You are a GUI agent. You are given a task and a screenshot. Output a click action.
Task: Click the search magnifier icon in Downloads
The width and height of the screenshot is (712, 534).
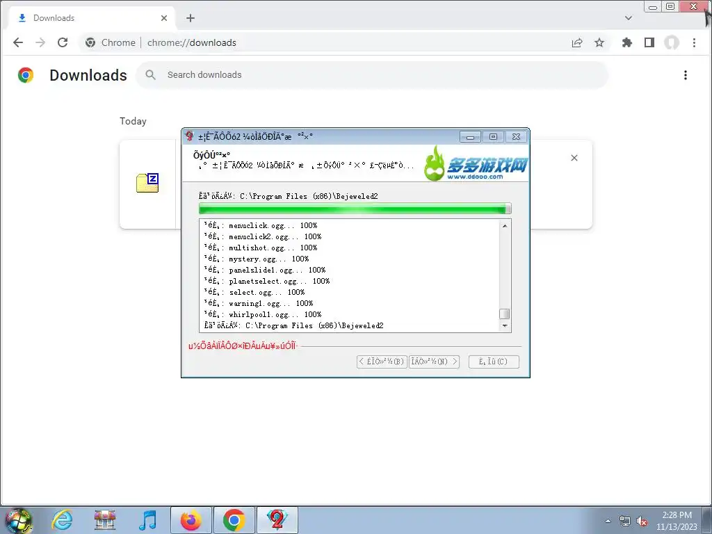[x=150, y=75]
